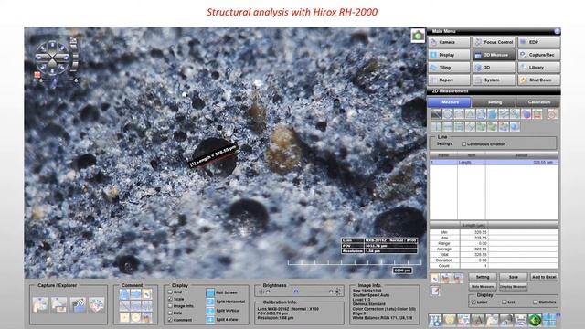Open the Library
585x329 pixels.
pos(539,68)
